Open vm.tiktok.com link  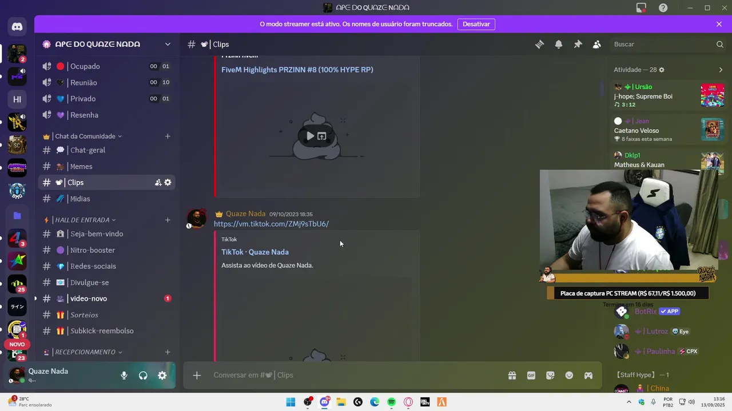[x=271, y=224]
